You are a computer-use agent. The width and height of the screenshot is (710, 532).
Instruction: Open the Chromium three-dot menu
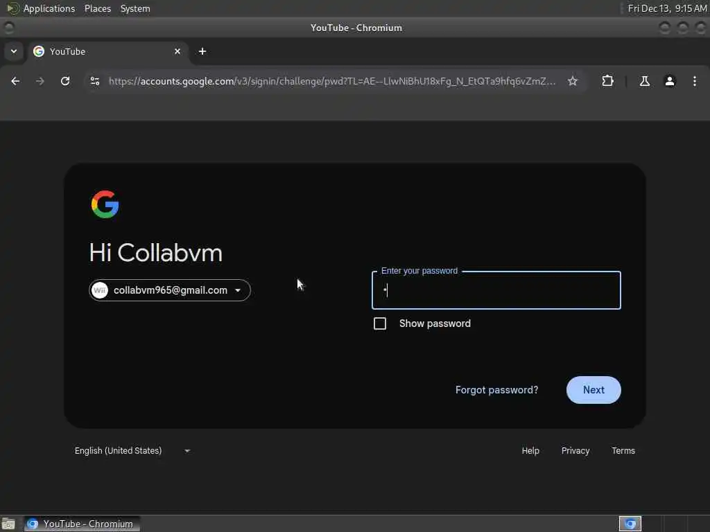695,81
